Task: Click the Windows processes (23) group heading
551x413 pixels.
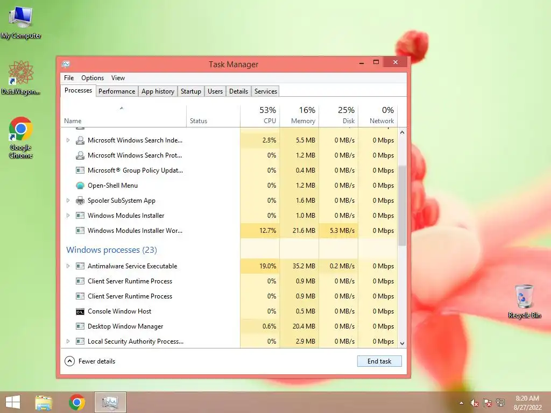Action: tap(112, 250)
